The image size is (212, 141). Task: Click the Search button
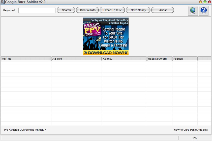pos(66,10)
